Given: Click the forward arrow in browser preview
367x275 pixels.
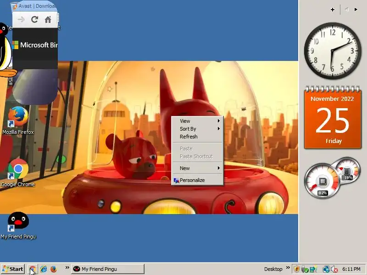Looking at the screenshot, I should 21,19.
